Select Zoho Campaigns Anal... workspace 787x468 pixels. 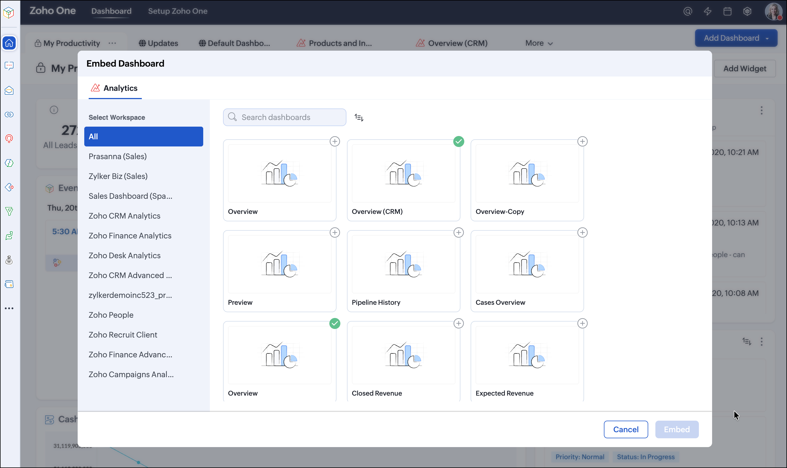(x=143, y=374)
